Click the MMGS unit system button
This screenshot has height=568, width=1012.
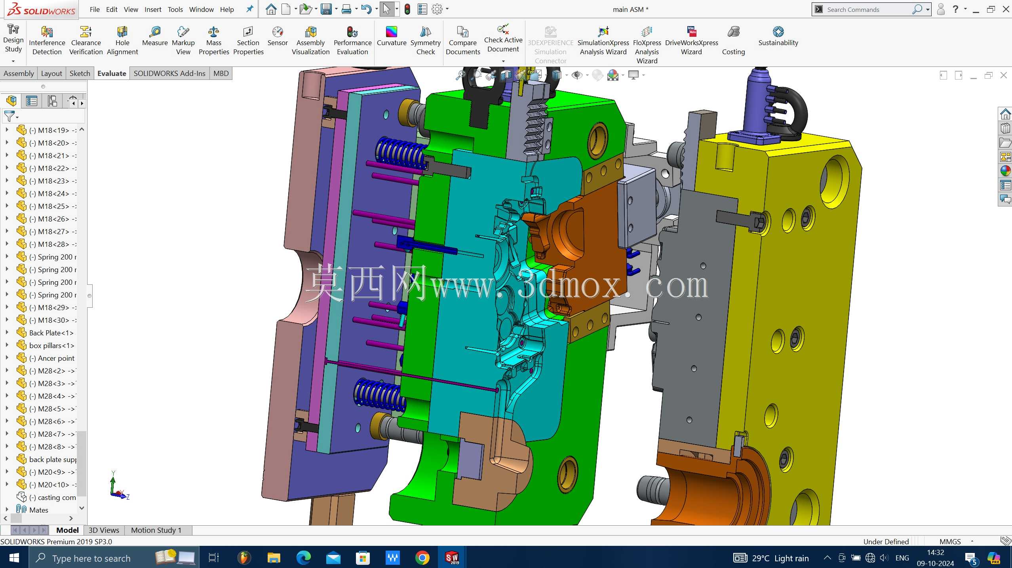point(950,542)
